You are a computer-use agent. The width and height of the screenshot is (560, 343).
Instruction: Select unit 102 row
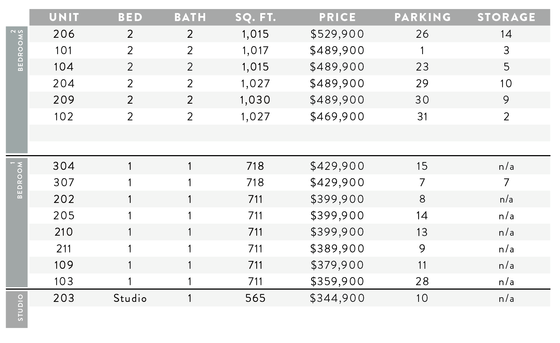tap(290, 117)
